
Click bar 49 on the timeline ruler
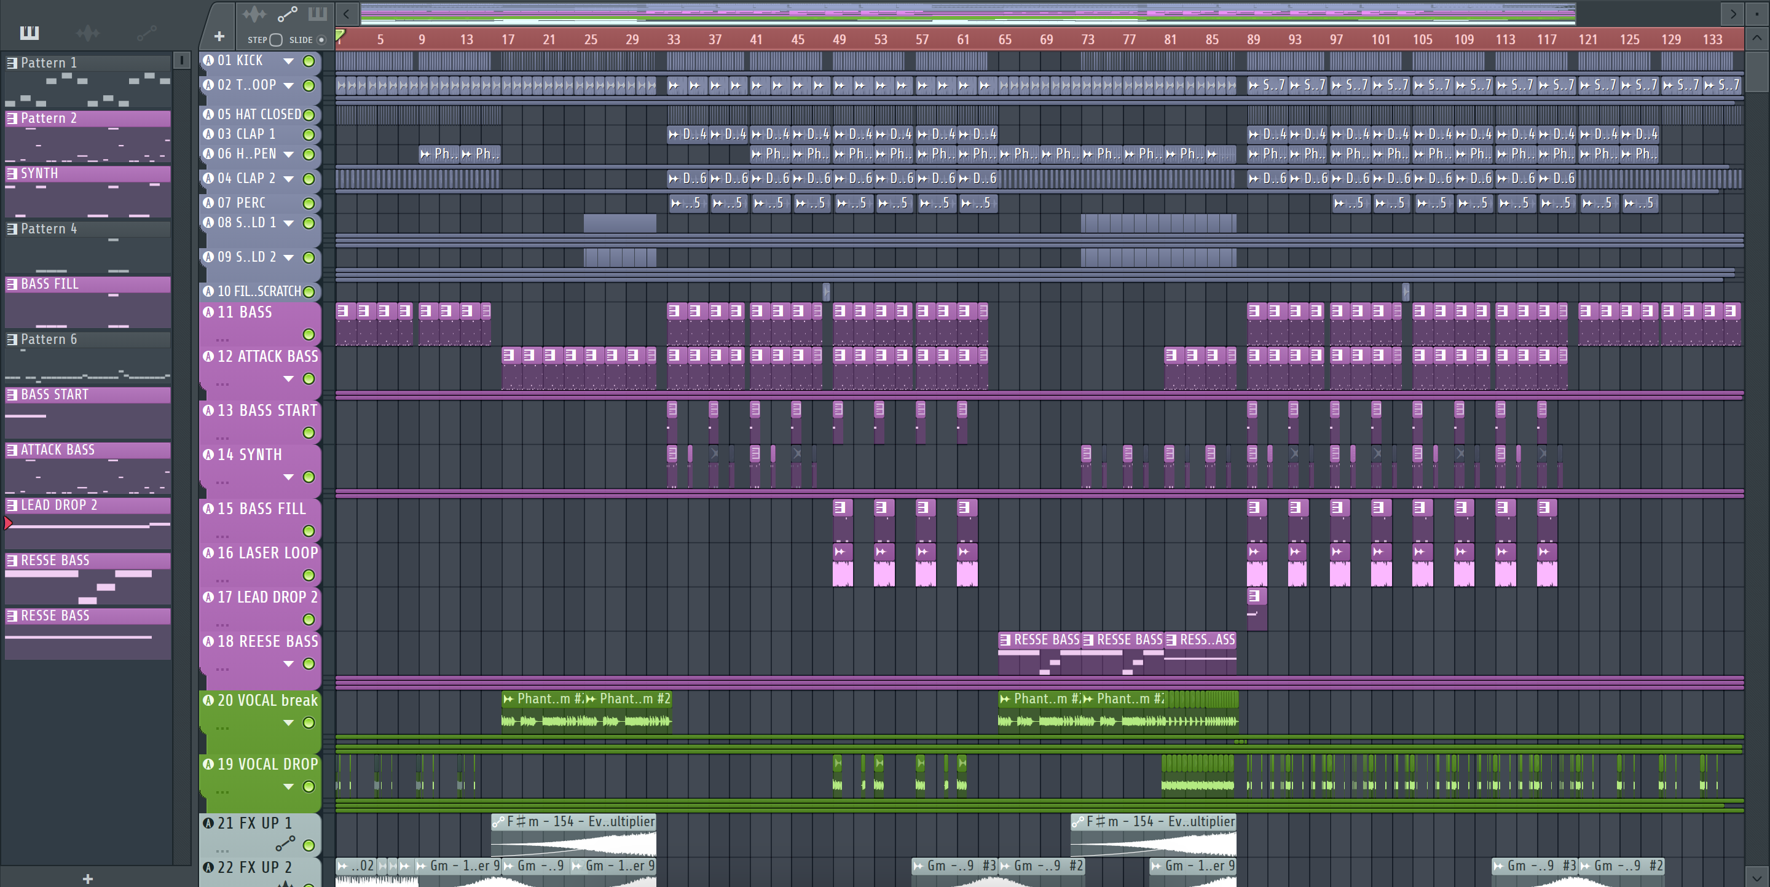[839, 39]
